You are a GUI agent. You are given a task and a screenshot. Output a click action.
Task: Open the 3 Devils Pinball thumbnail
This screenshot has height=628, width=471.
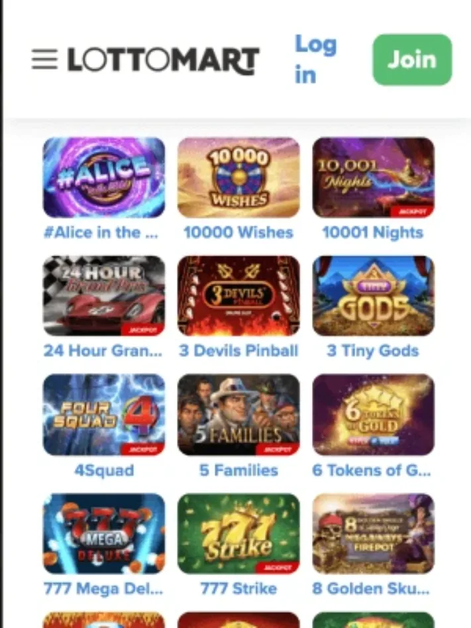[238, 295]
